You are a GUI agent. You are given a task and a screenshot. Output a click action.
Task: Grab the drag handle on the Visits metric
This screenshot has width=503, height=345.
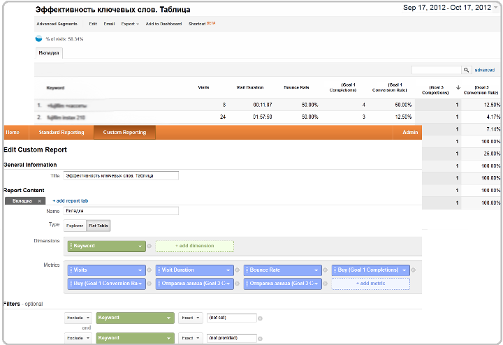tap(71, 270)
